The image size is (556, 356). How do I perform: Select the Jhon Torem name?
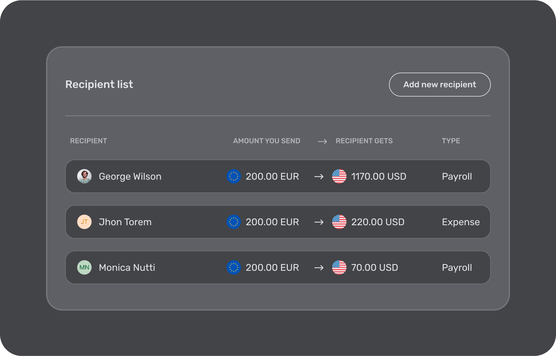[x=125, y=222]
